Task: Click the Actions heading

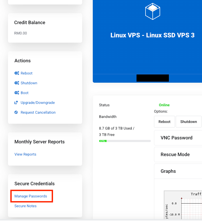Action: click(23, 61)
